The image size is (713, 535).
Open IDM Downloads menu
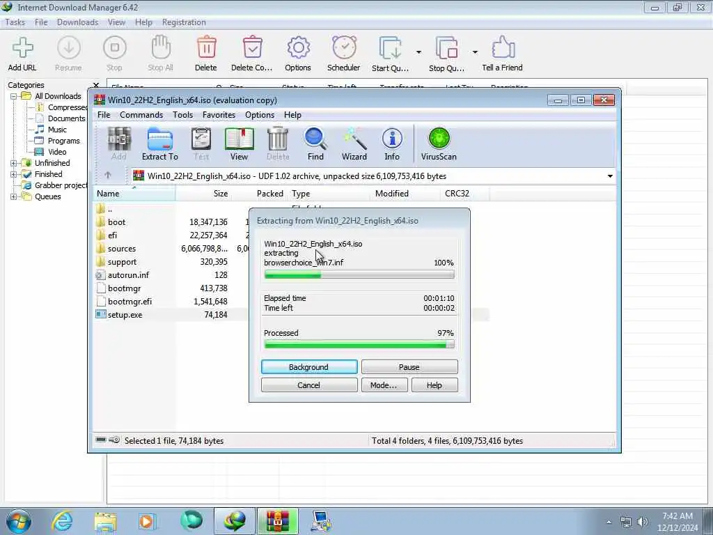point(78,22)
